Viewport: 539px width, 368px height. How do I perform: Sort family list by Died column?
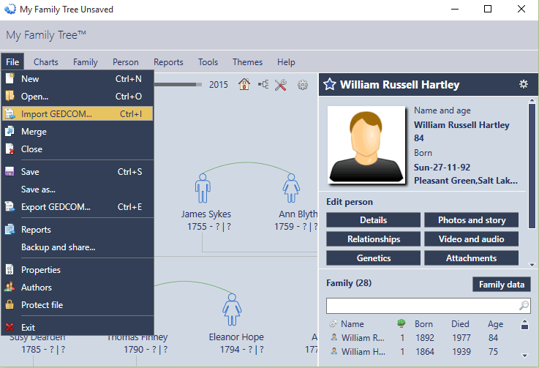coord(460,323)
